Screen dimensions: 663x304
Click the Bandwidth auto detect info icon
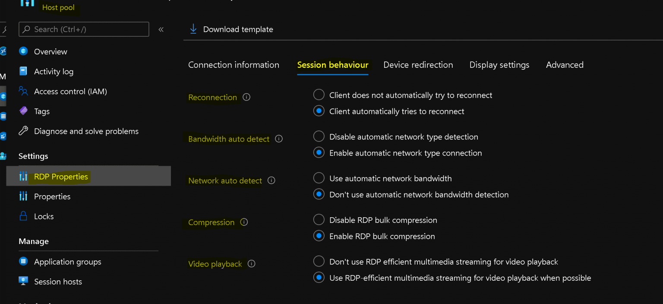pyautogui.click(x=279, y=139)
